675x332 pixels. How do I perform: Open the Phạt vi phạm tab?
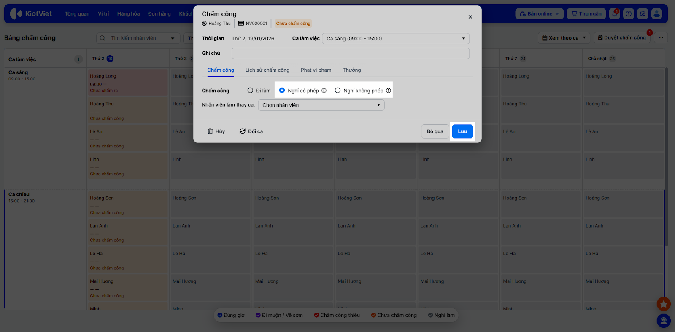(x=316, y=70)
